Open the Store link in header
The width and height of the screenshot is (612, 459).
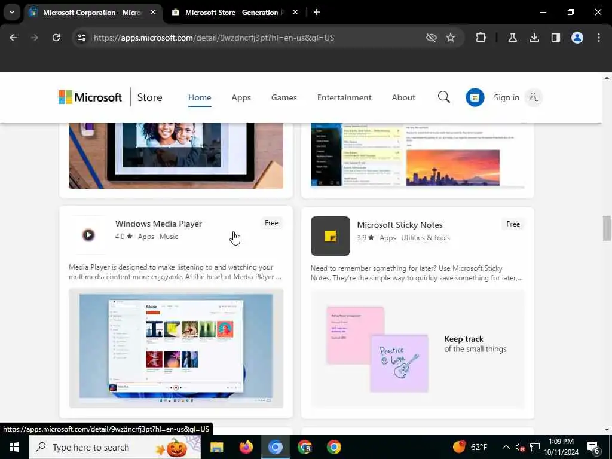tap(149, 97)
